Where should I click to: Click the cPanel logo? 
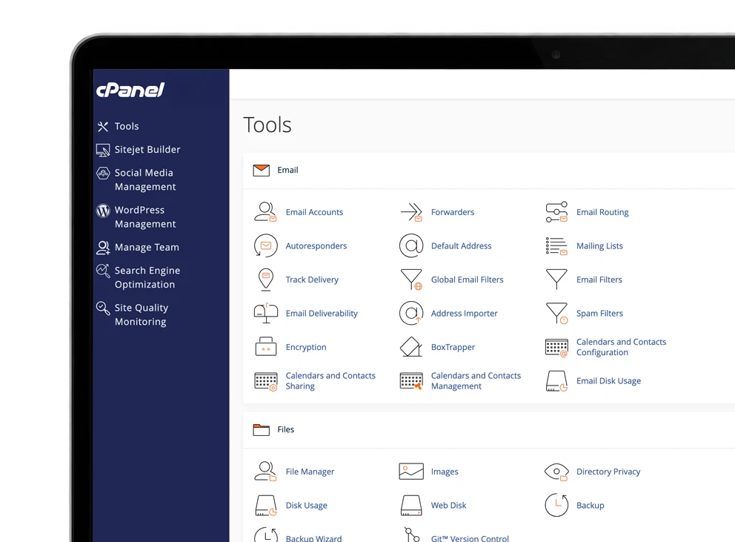(x=130, y=90)
